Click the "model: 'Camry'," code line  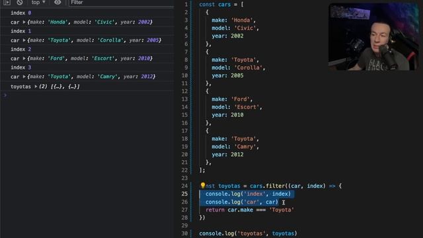coord(235,147)
